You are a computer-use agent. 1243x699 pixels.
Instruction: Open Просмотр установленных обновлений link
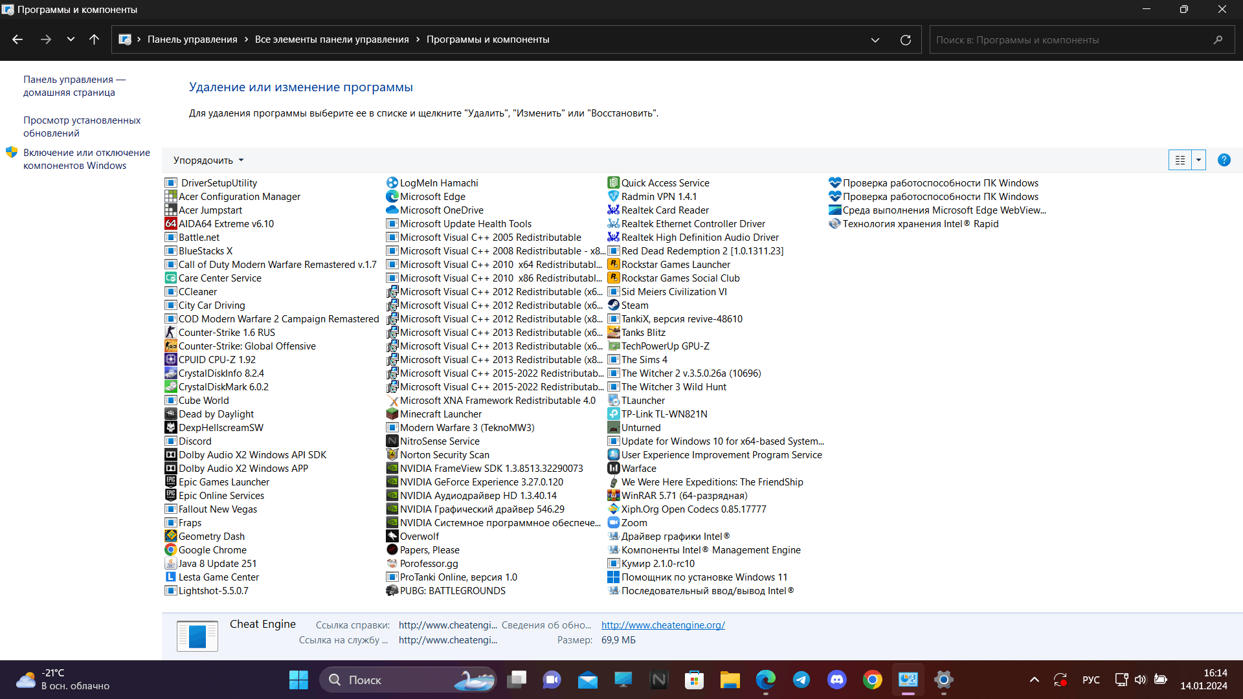click(x=82, y=127)
